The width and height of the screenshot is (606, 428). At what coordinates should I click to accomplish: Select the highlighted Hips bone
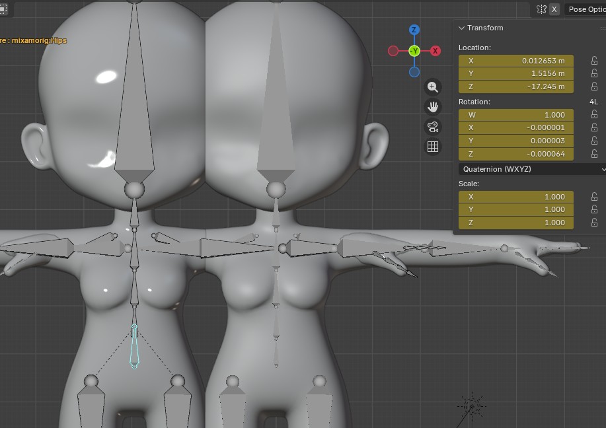tap(135, 346)
